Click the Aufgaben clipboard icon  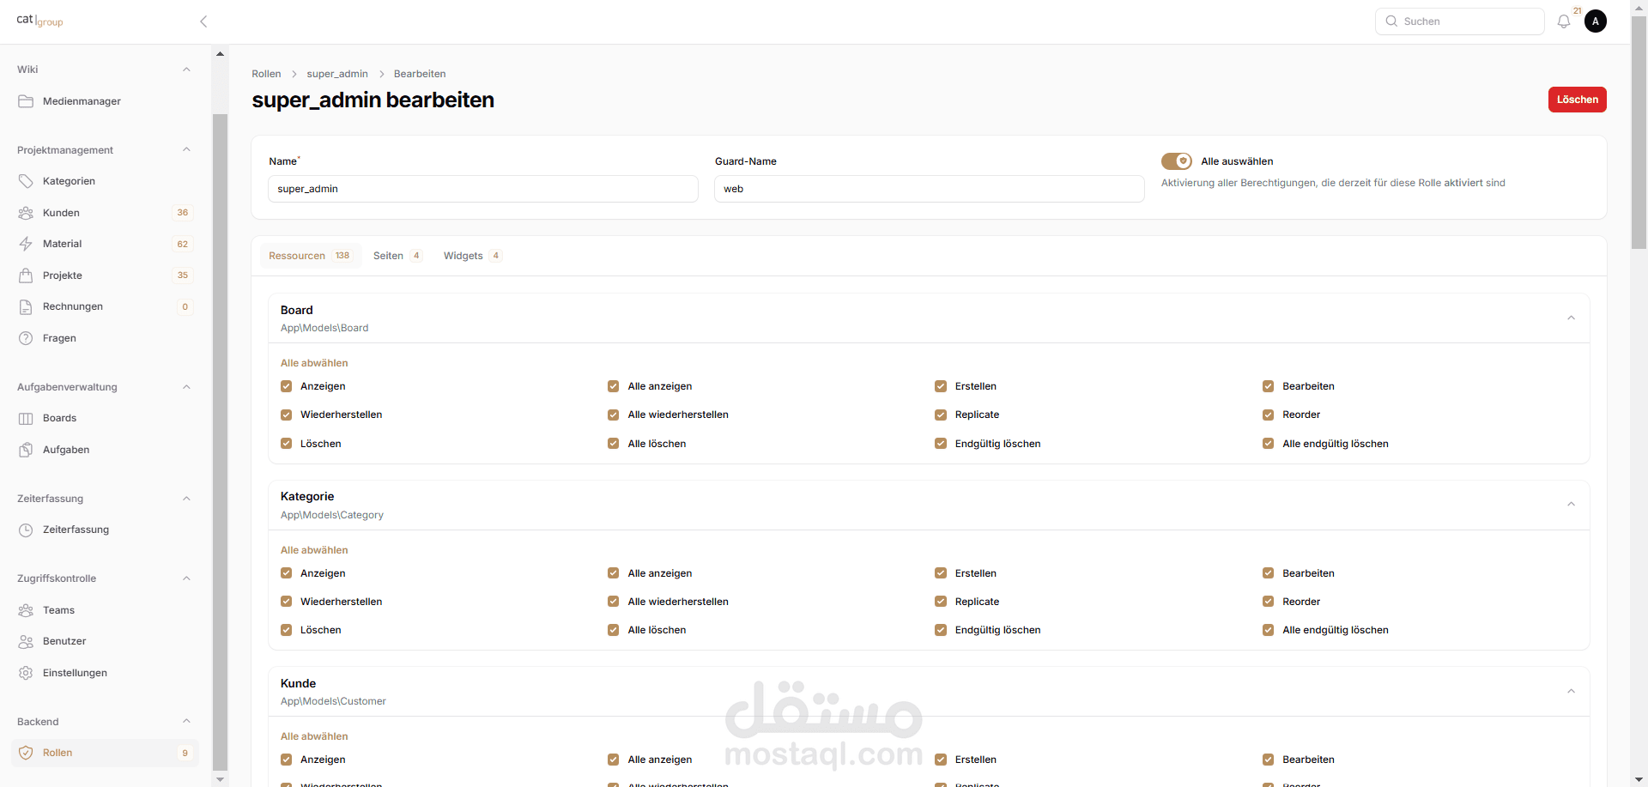pyautogui.click(x=26, y=450)
